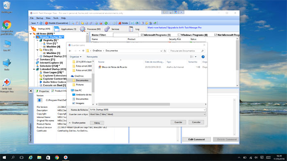The image size is (287, 161).
Task: Toggle the Microsoft Programs checkbox
Action: point(142,35)
